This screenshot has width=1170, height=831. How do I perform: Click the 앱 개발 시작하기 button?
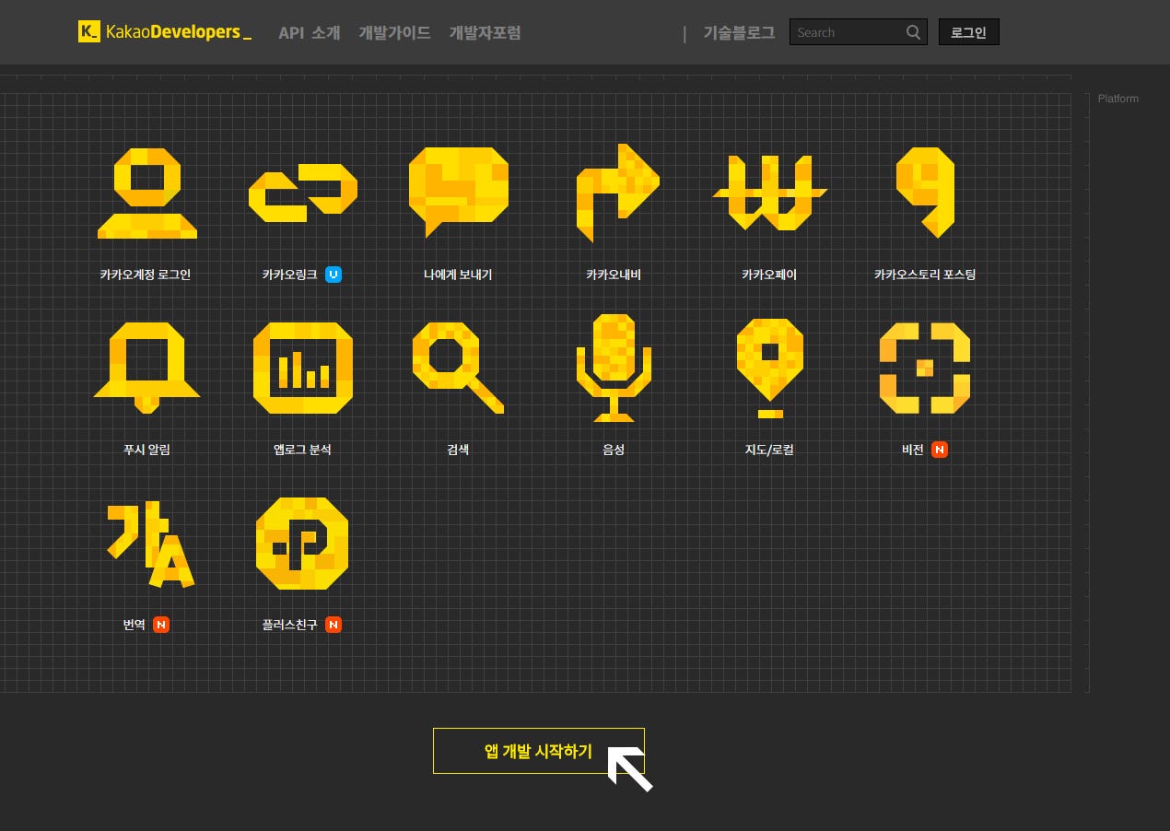[539, 751]
